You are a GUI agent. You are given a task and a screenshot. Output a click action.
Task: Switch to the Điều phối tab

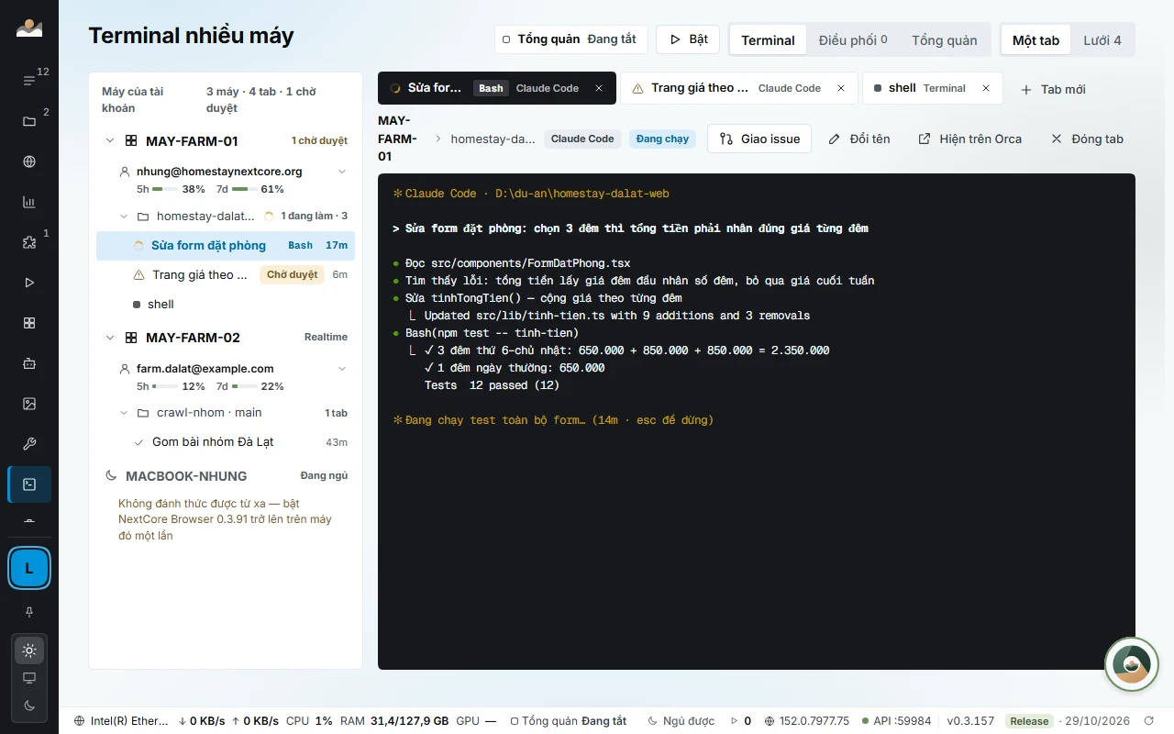[853, 40]
